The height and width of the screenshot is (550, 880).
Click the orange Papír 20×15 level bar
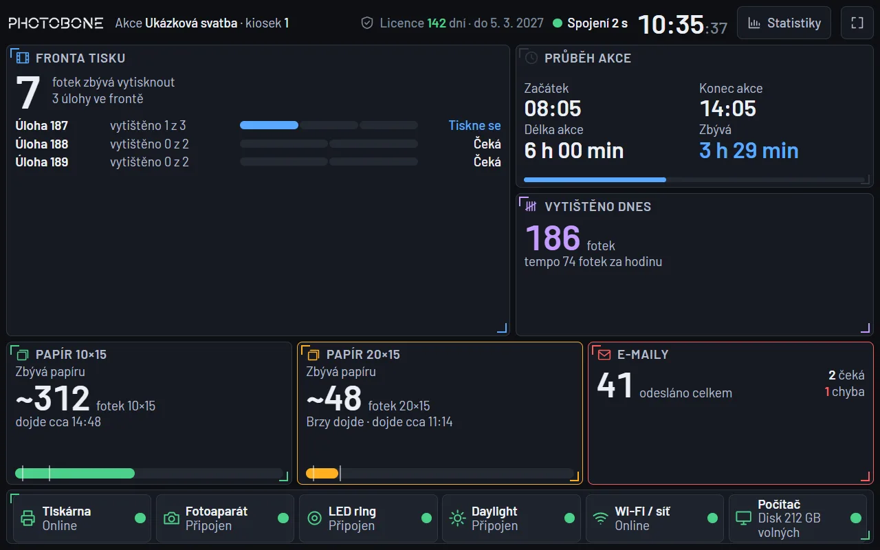coord(440,473)
